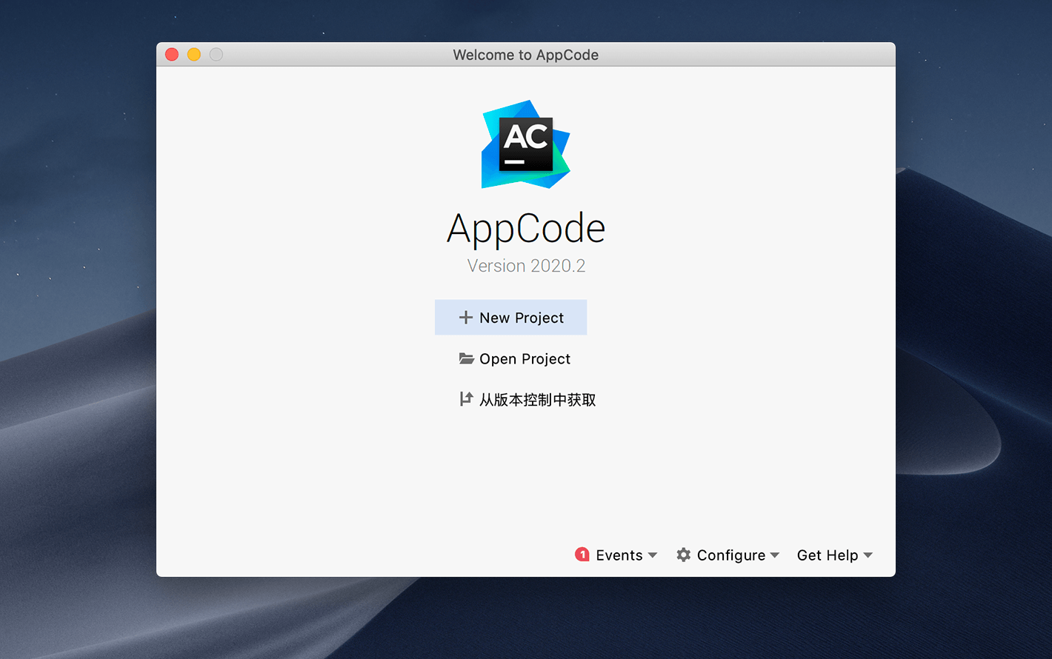The width and height of the screenshot is (1052, 659).
Task: Expand the Configure dropdown menu
Action: [x=728, y=555]
